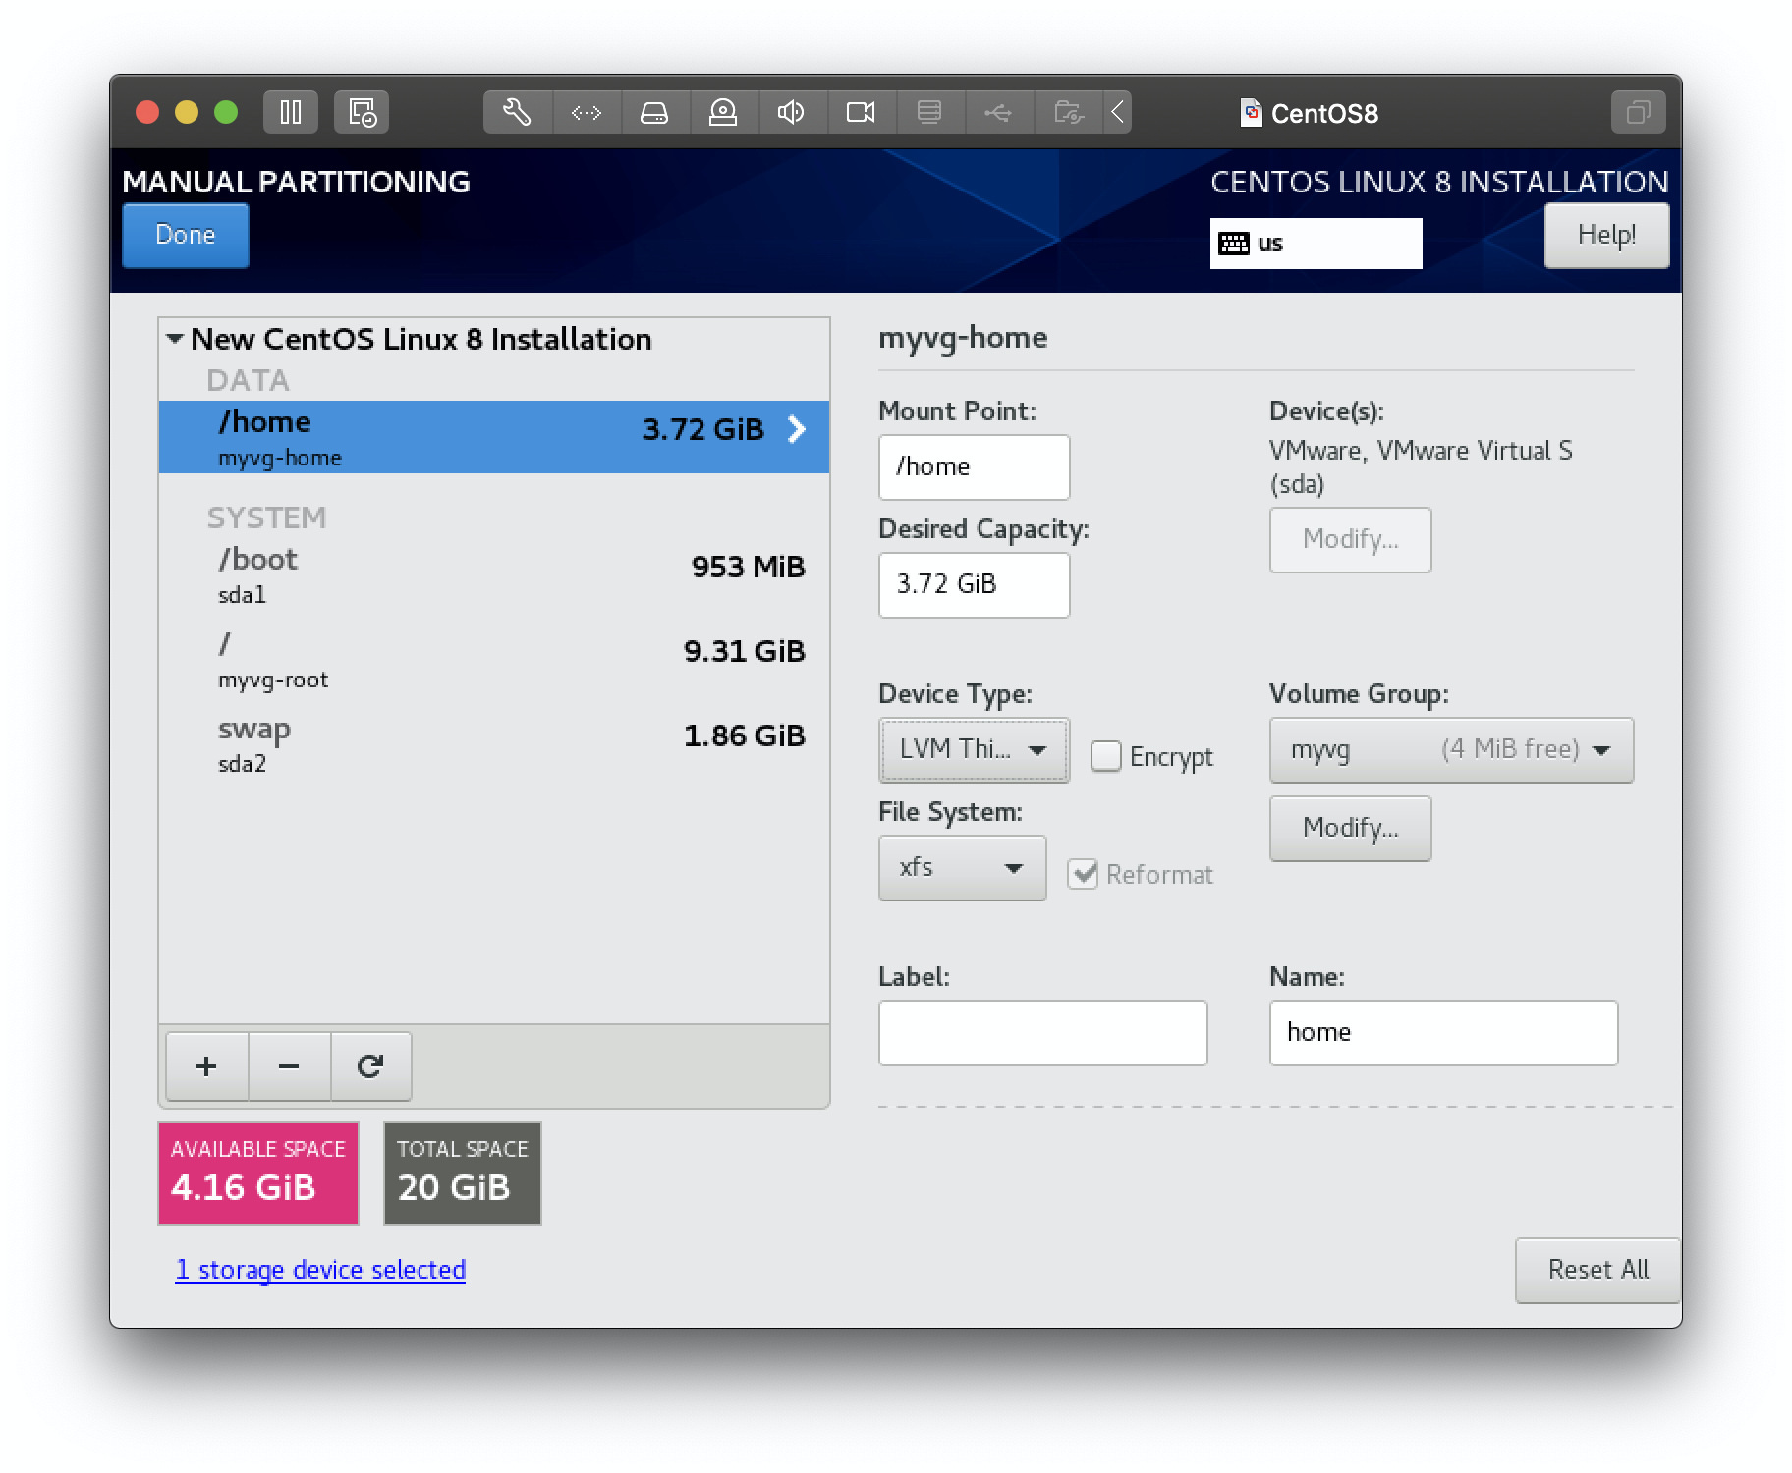Click the Reset All button
This screenshot has width=1792, height=1473.
(1597, 1270)
